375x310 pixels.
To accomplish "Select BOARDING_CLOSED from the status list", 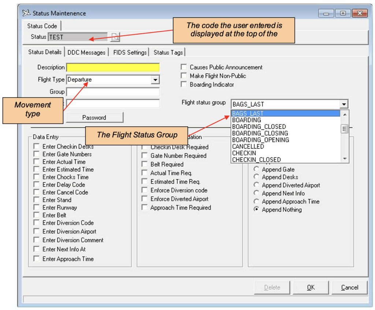I will click(x=259, y=127).
